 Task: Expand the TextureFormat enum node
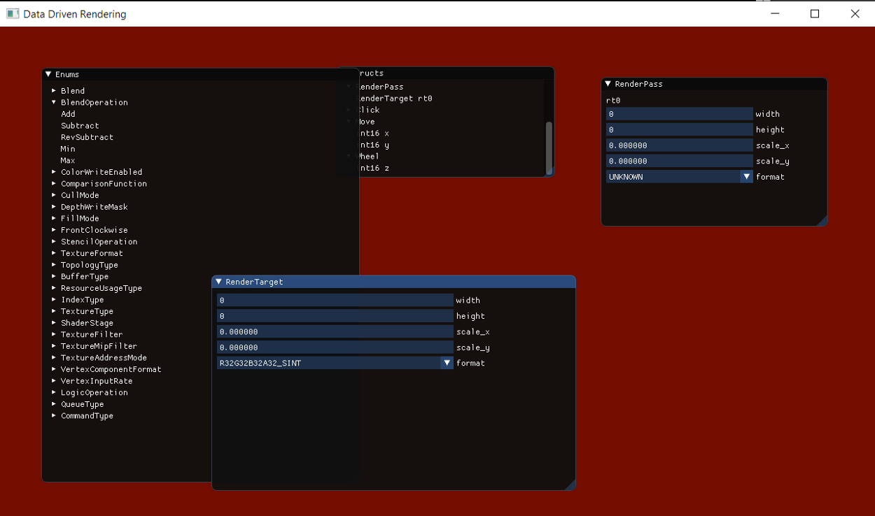pos(54,253)
